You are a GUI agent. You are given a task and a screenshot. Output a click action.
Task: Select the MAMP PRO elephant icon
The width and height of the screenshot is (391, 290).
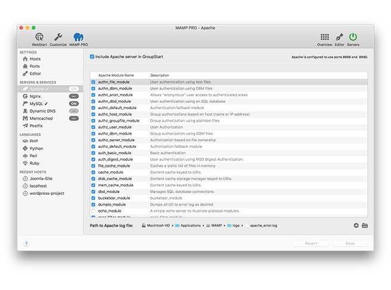pos(79,39)
